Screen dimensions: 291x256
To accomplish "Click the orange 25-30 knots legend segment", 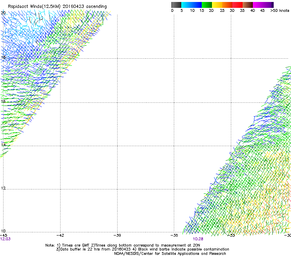I will coord(227,5).
